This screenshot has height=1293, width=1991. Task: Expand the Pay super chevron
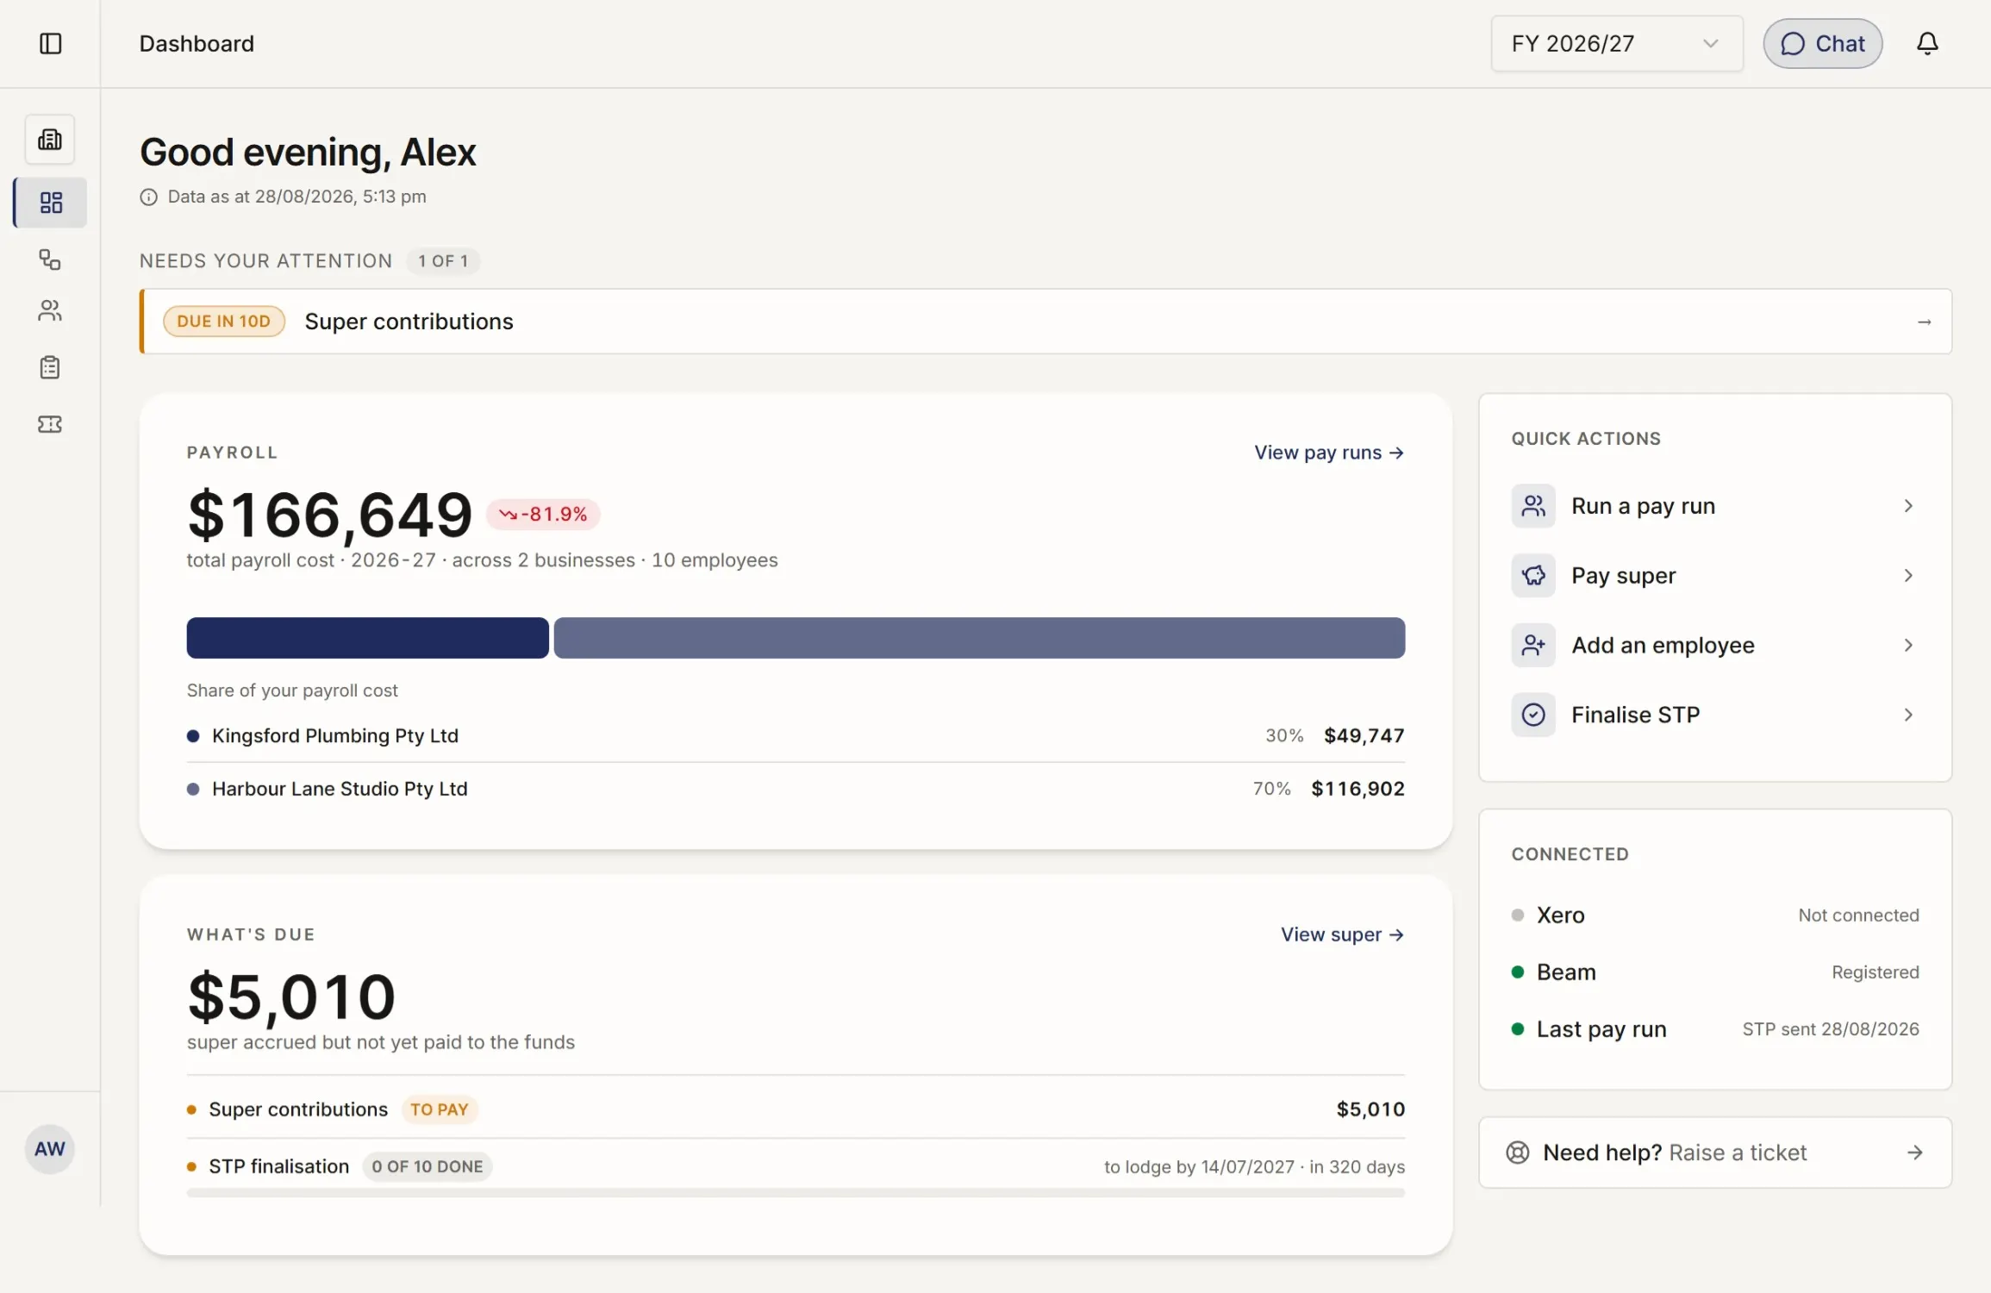pos(1908,576)
